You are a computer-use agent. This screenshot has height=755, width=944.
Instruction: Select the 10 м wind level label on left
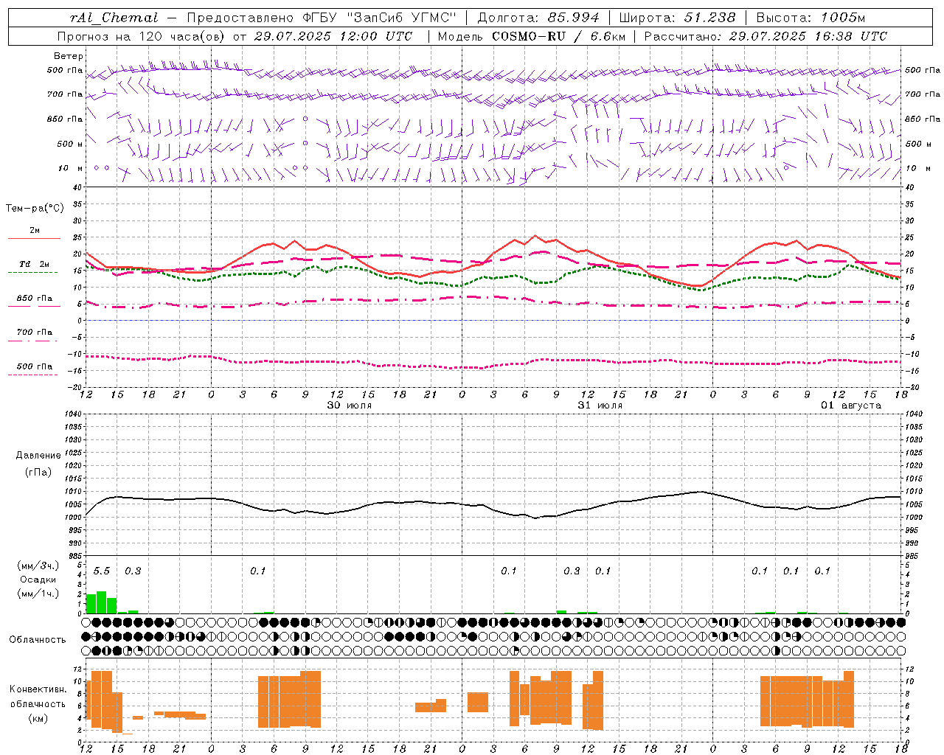pos(71,168)
